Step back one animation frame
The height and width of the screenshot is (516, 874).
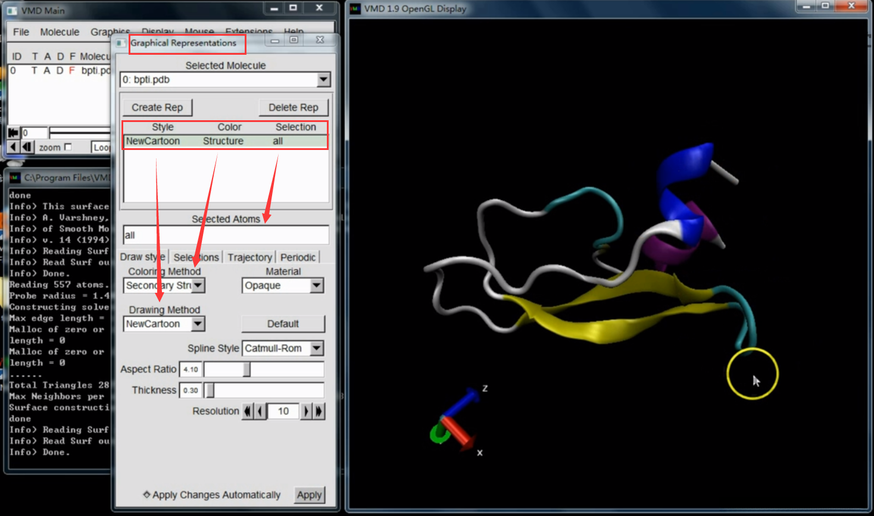coord(26,147)
